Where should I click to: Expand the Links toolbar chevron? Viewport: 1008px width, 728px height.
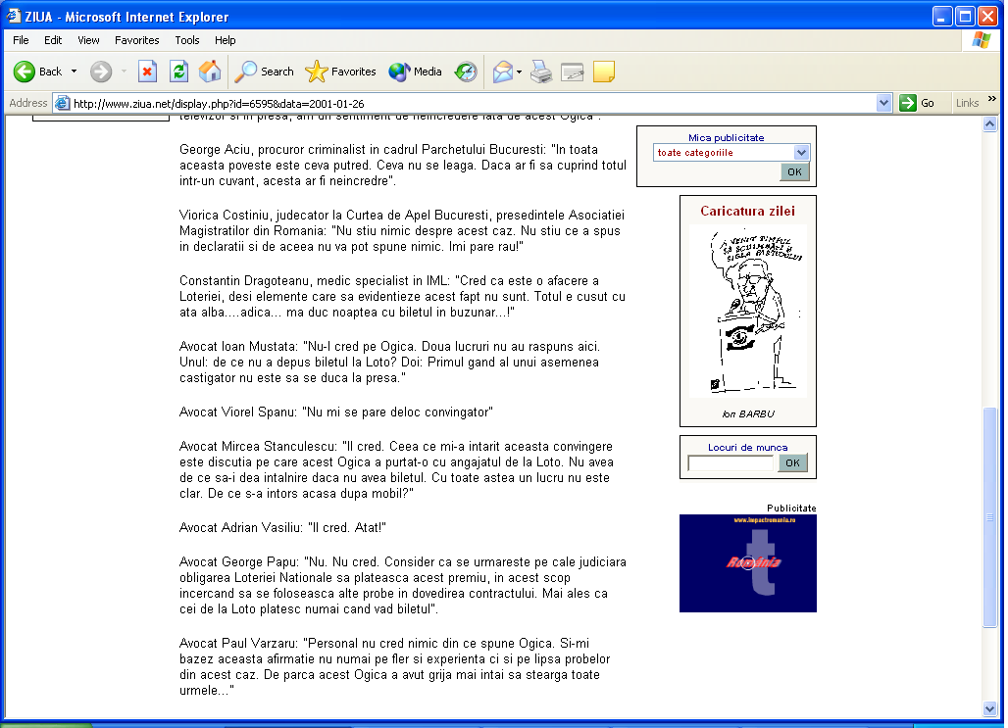coord(992,99)
